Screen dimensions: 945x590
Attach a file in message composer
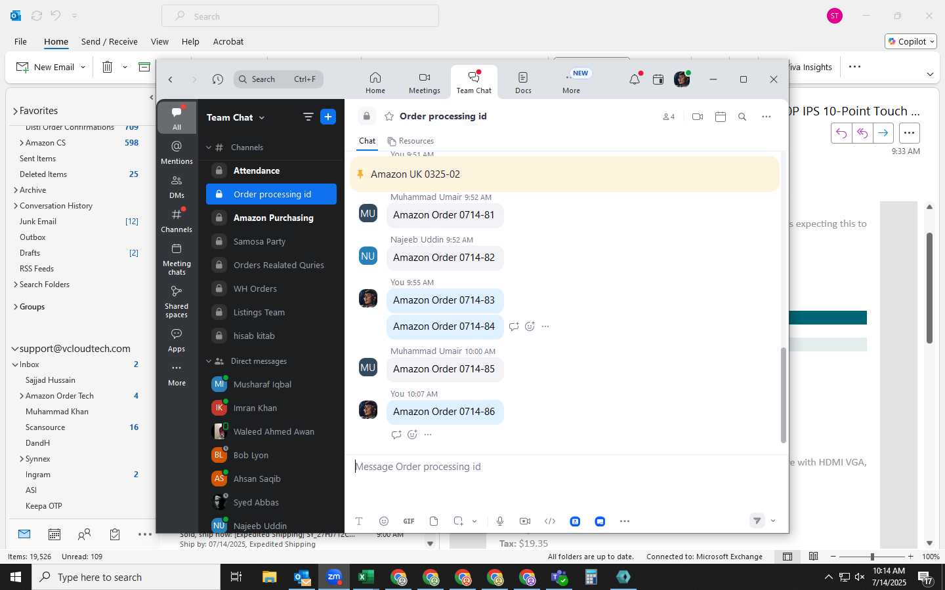pyautogui.click(x=434, y=521)
